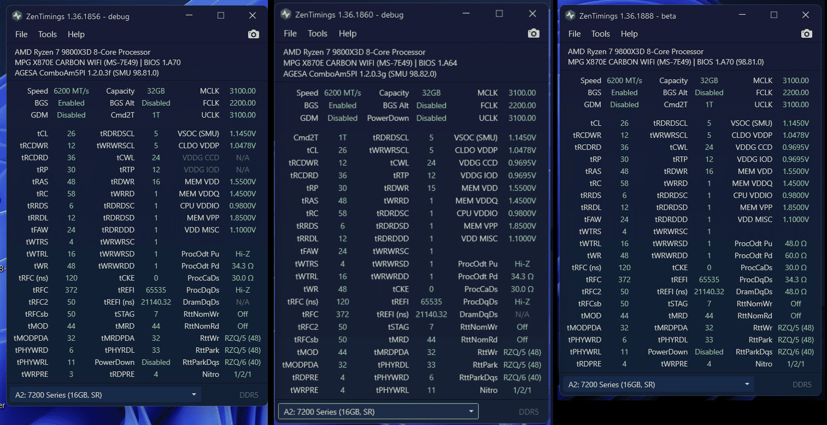Click the grayed DramDqDs N/A in the 1860 window
827x425 pixels.
point(522,314)
